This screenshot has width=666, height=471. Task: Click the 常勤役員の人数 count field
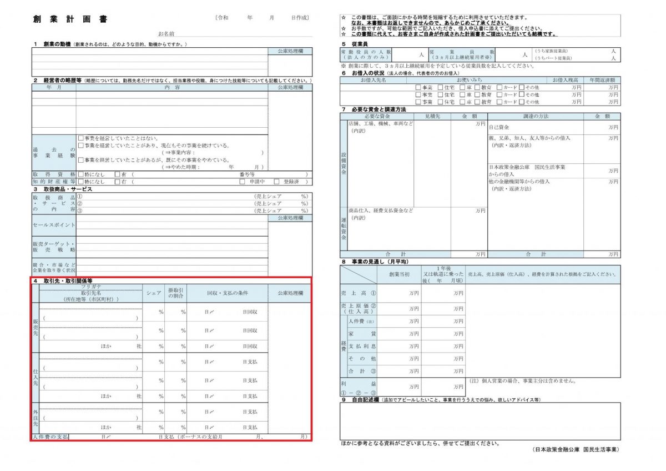[411, 54]
